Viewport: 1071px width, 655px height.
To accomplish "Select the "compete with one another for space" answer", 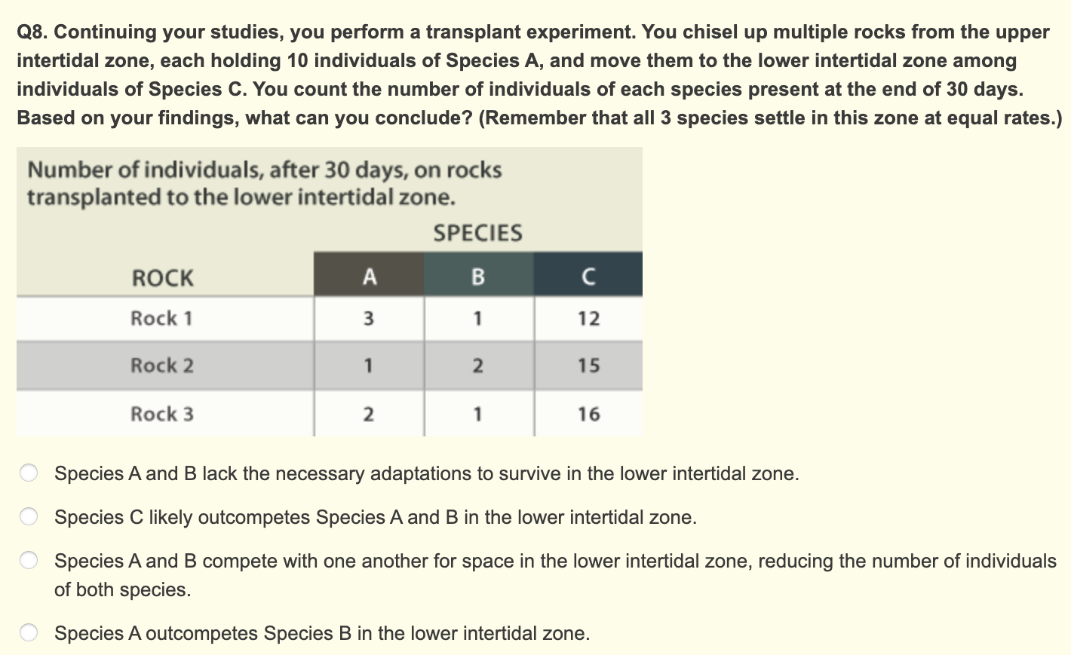I will (29, 561).
